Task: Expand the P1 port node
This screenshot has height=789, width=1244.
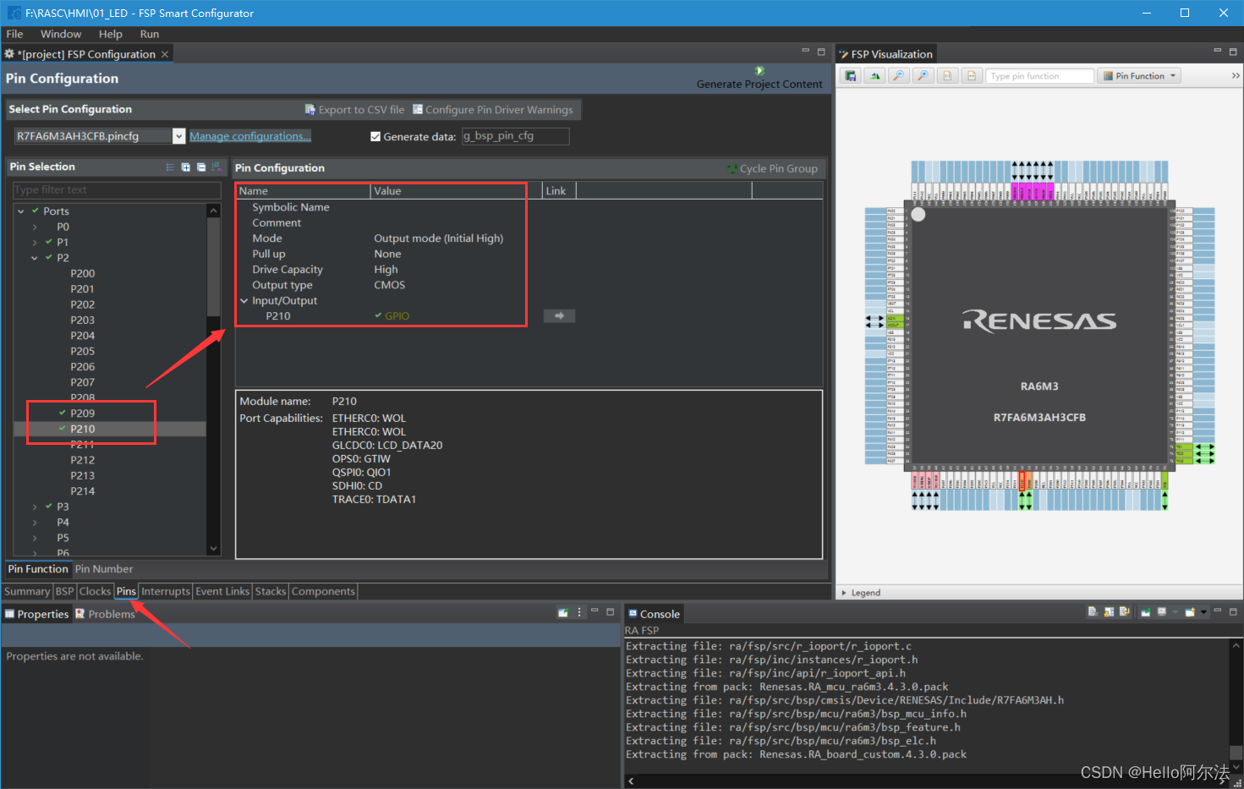Action: point(35,243)
